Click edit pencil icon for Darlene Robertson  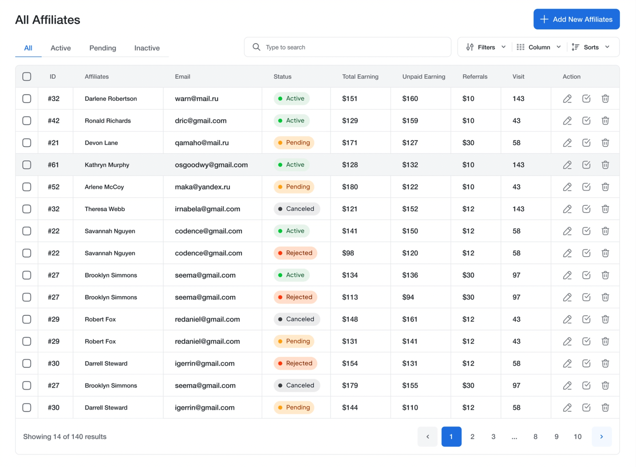pos(567,98)
